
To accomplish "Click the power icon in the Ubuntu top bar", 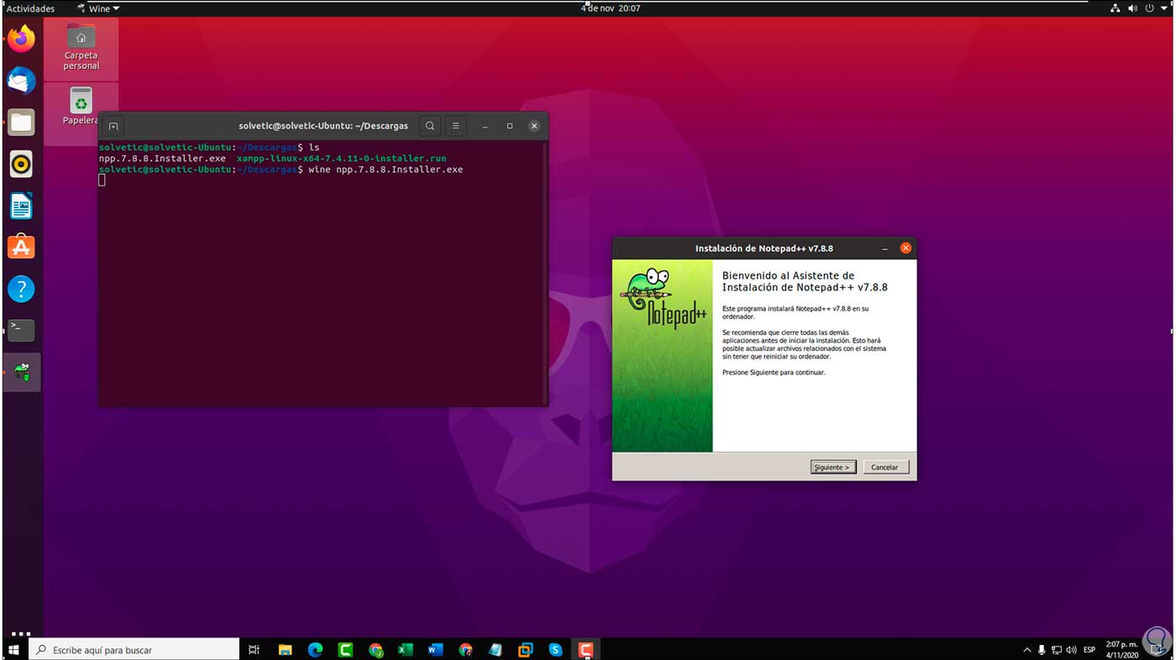I will click(x=1149, y=8).
